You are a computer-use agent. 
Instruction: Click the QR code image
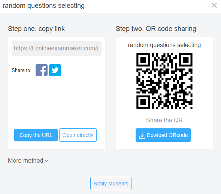click(x=164, y=81)
